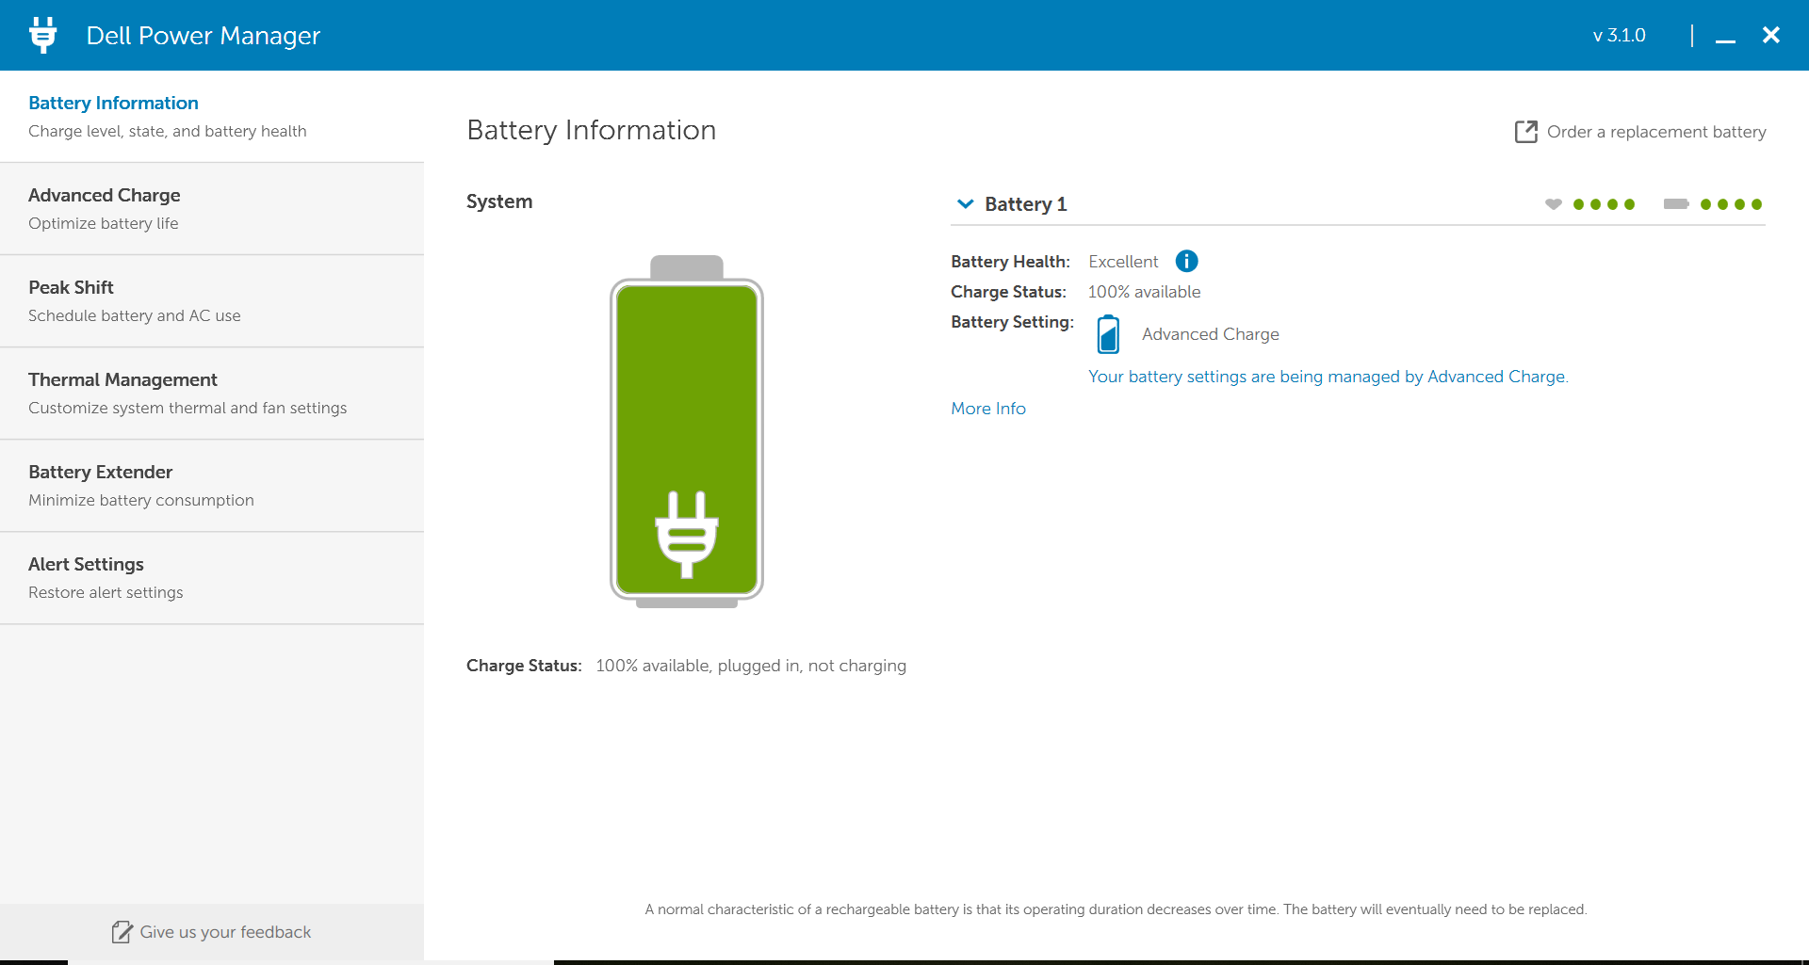Open Alert Settings section
The height and width of the screenshot is (965, 1809).
212,578
